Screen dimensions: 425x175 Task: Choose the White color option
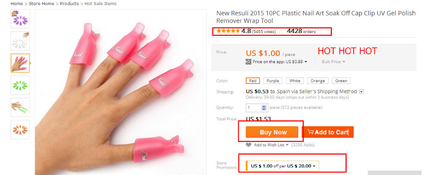click(x=295, y=81)
